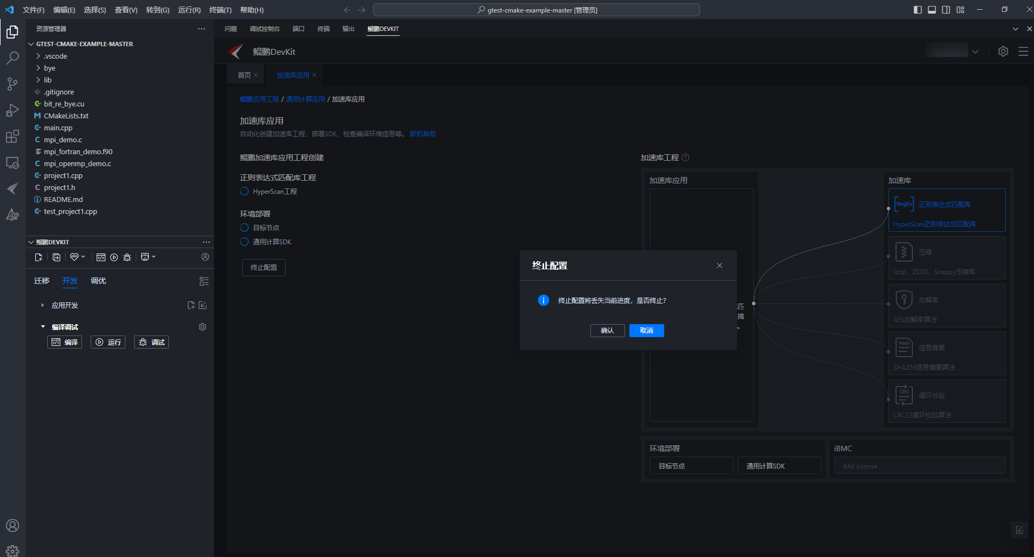
Task: Toggle the primary sidebar layout icon
Action: tap(918, 10)
